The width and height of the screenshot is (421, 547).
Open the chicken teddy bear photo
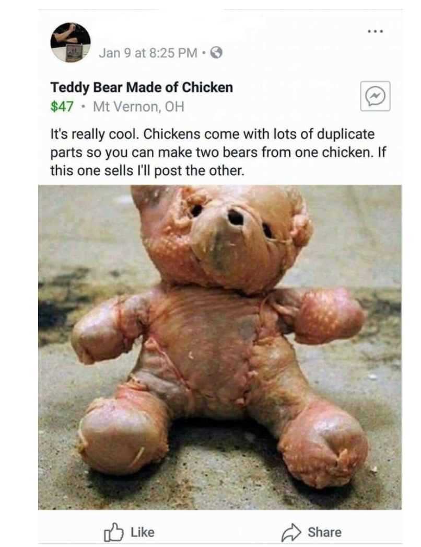click(x=220, y=347)
